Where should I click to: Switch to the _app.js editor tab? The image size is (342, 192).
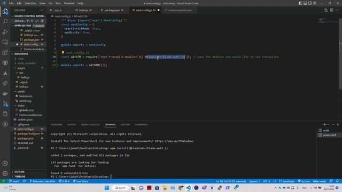coord(58,10)
